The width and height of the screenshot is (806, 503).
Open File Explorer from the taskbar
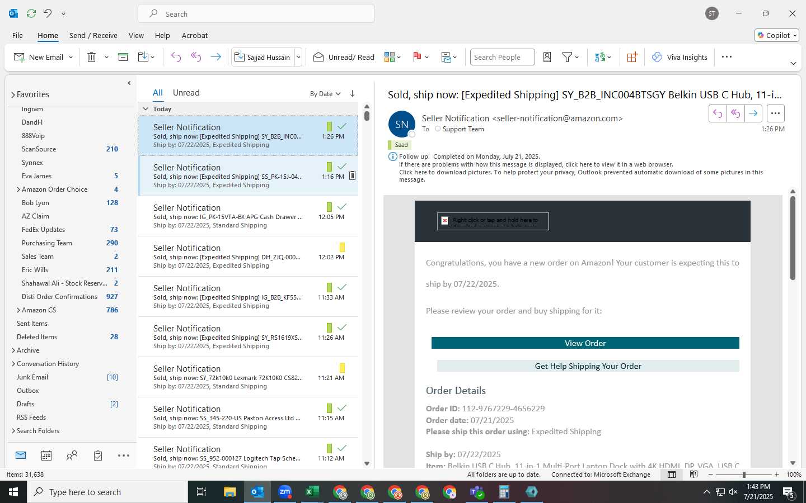(x=230, y=492)
